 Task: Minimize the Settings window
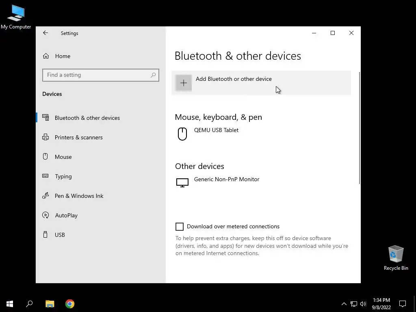[314, 33]
